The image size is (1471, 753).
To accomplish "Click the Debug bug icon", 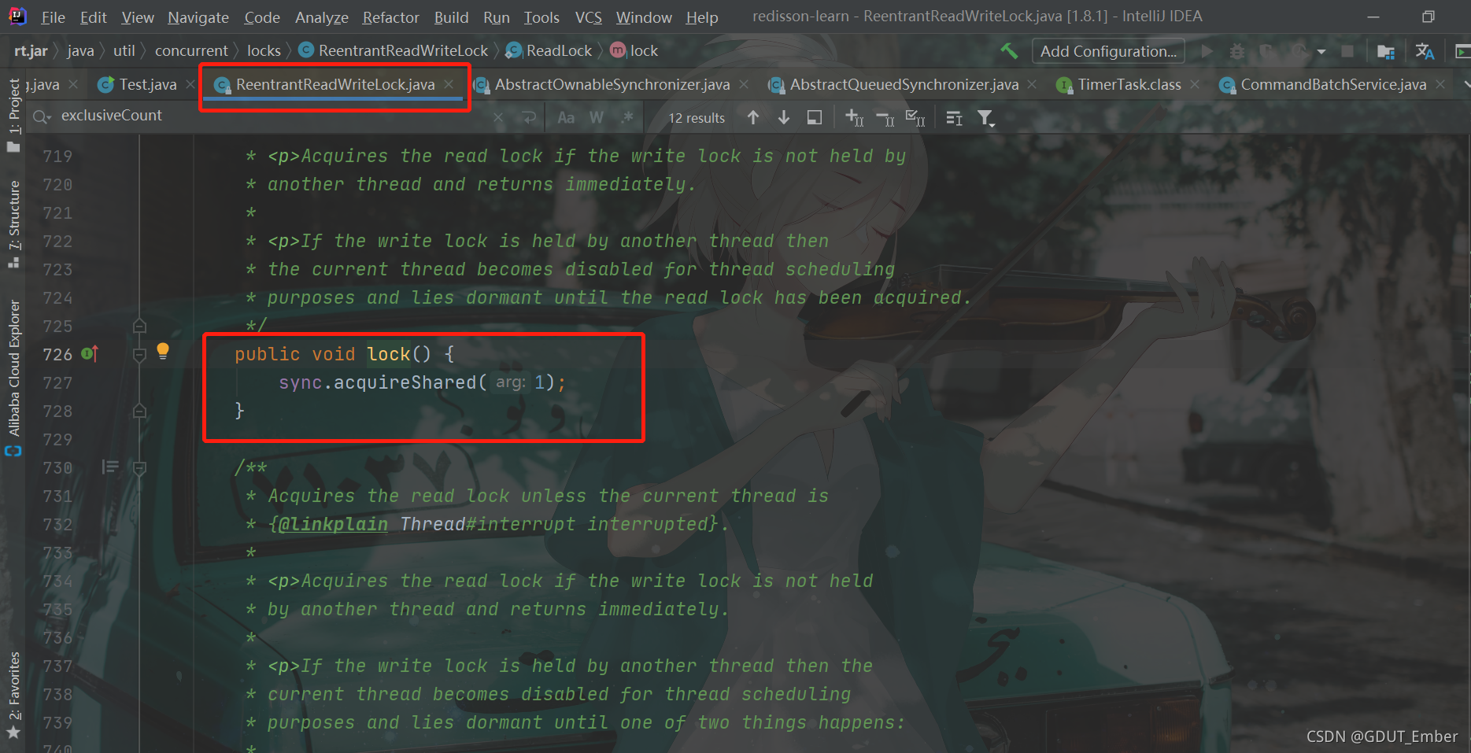I will coord(1237,51).
